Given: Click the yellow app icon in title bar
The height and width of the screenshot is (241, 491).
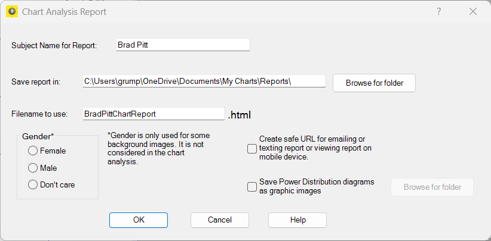Looking at the screenshot, I should [x=11, y=11].
